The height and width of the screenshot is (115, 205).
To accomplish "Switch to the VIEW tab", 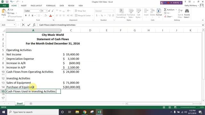I will [x=80, y=6].
